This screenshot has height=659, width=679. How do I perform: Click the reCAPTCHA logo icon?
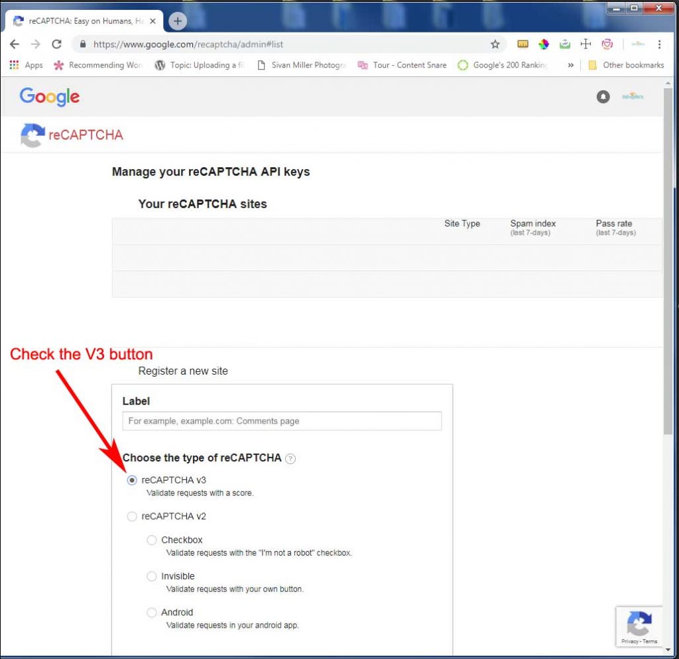point(32,135)
